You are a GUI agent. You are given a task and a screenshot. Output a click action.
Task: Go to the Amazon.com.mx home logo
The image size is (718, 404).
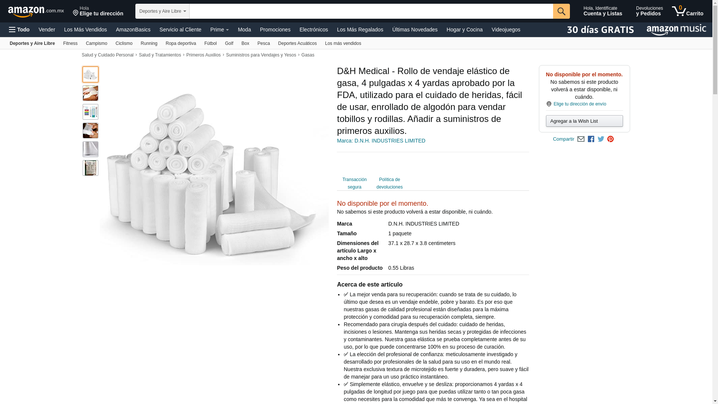click(36, 11)
